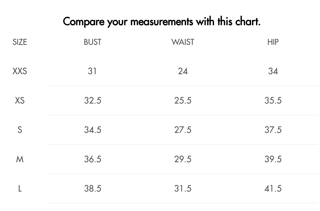This screenshot has height=211, width=320.
Task: Select the BUST column header
Action: [92, 42]
